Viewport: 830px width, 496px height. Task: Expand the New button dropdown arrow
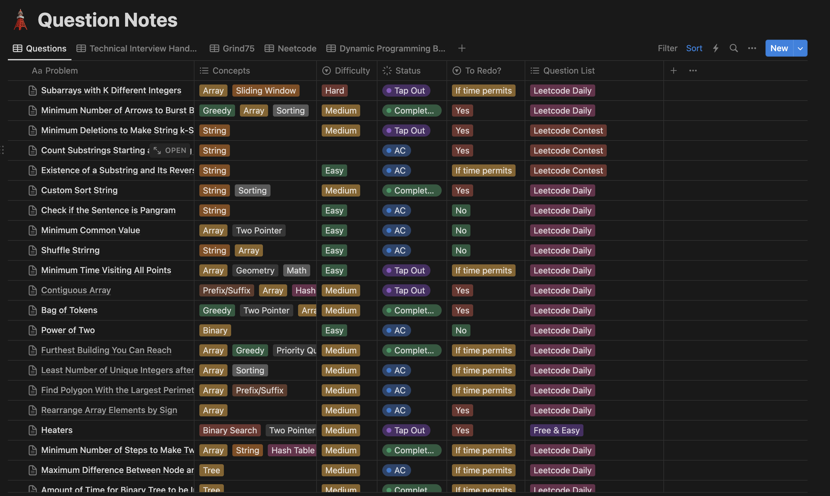click(800, 48)
